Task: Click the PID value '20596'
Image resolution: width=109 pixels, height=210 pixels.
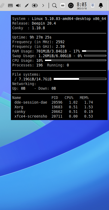Action: 57,103
